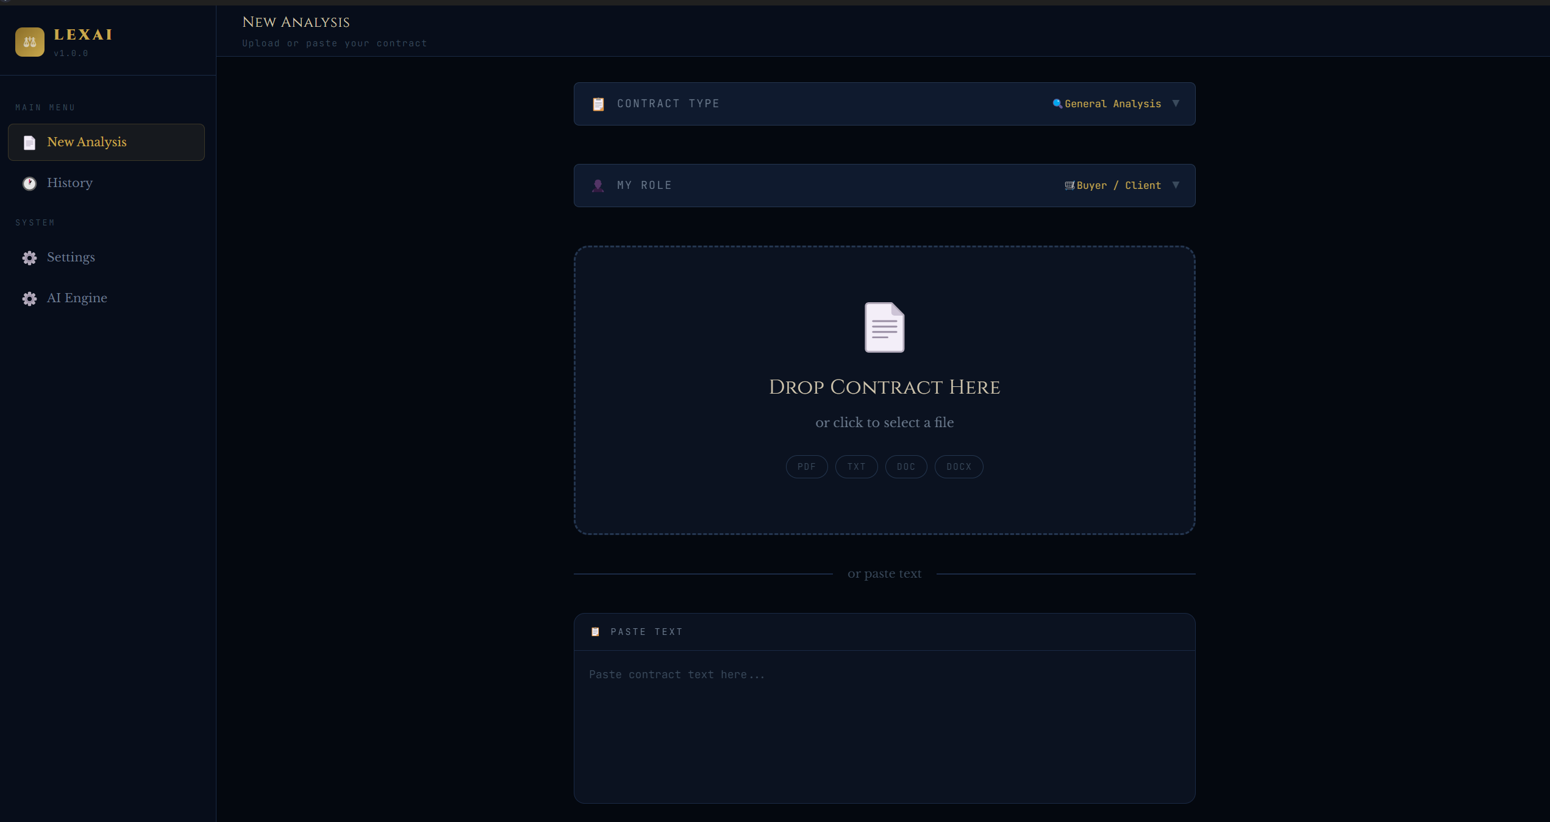
Task: Expand the Contract Type dropdown arrow
Action: [x=1176, y=104]
